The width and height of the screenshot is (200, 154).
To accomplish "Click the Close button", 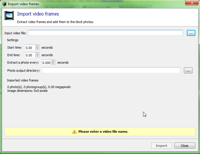I will [185, 146].
